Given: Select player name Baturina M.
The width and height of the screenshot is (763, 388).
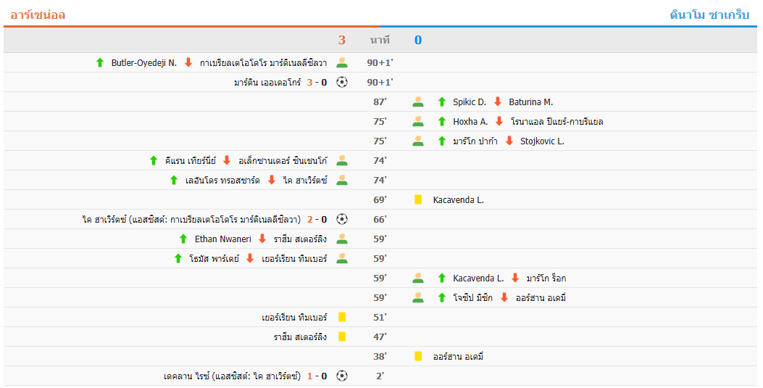Looking at the screenshot, I should pyautogui.click(x=531, y=102).
